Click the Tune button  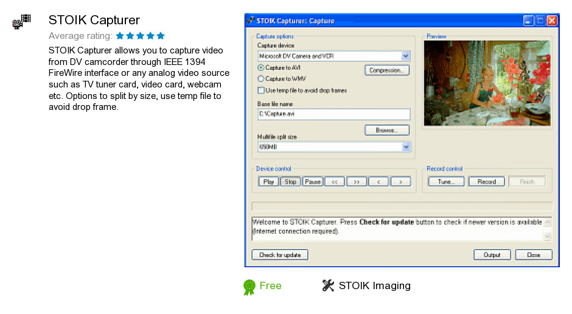click(x=446, y=182)
